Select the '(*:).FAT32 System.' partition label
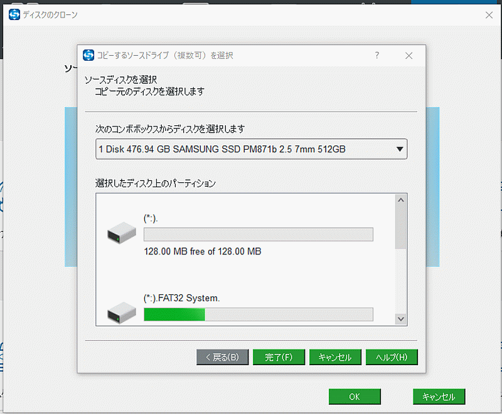 coord(181,298)
